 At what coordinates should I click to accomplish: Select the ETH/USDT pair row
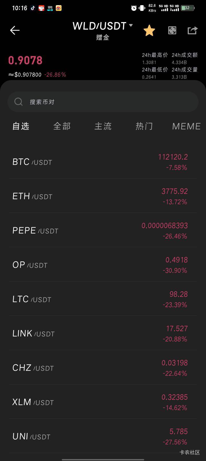point(103,196)
